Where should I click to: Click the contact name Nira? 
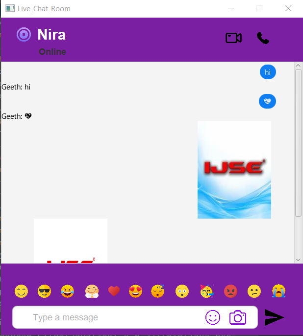click(51, 35)
